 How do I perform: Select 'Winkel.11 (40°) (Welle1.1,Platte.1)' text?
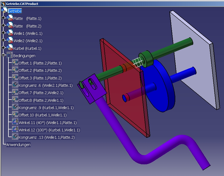tap(48, 123)
